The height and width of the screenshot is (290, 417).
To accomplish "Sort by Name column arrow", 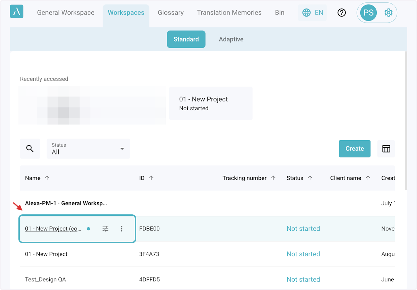I will tap(47, 178).
